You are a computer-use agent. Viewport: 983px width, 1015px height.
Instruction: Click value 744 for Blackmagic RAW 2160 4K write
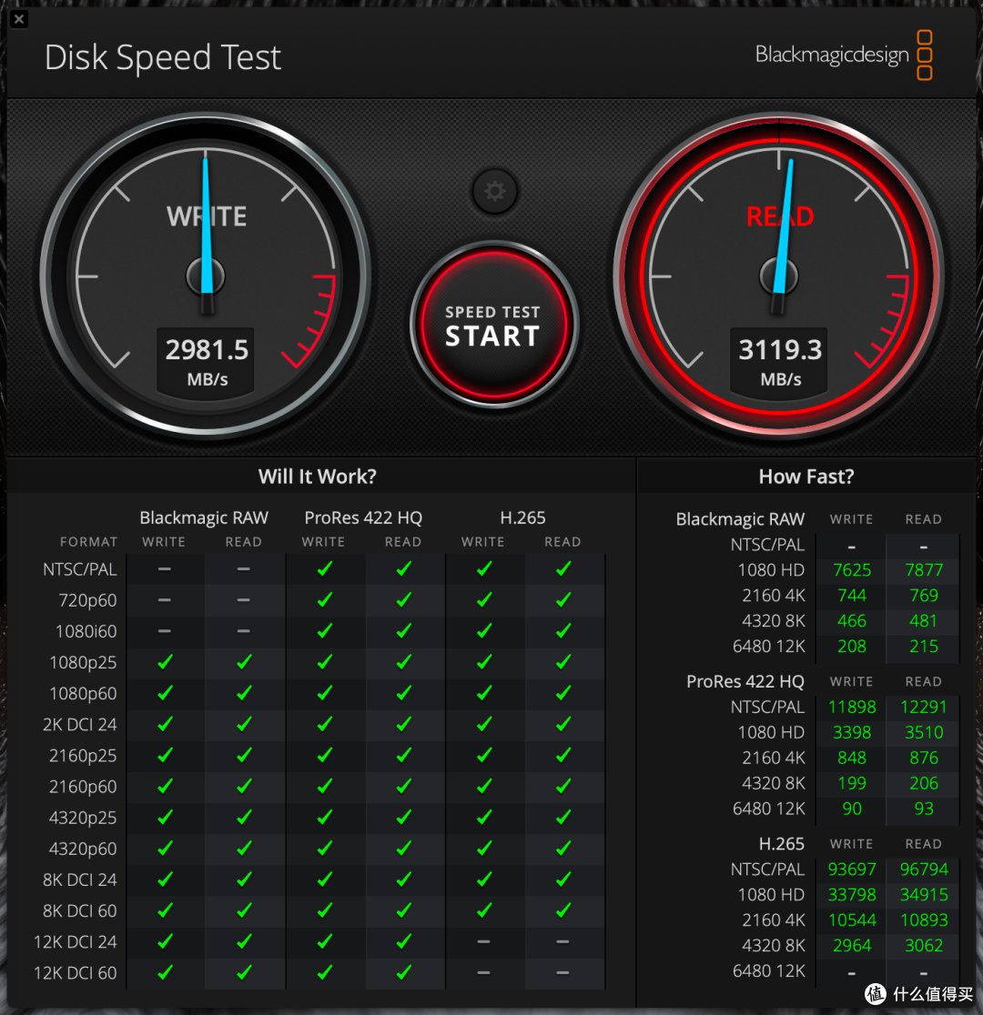click(x=851, y=596)
